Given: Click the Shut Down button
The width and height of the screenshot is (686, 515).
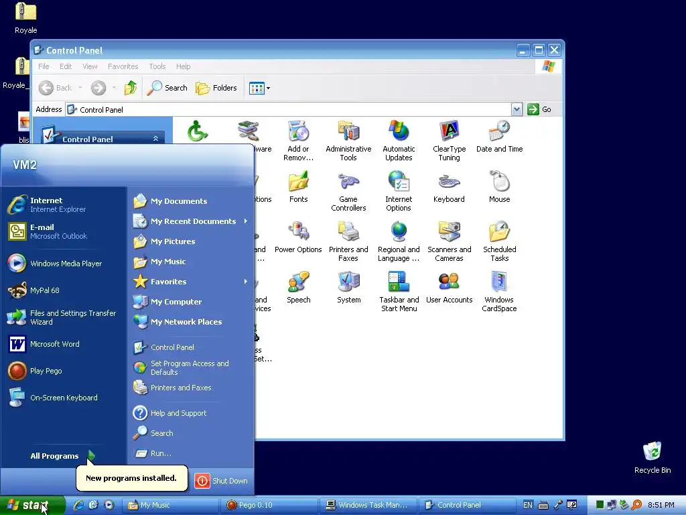Looking at the screenshot, I should [221, 480].
